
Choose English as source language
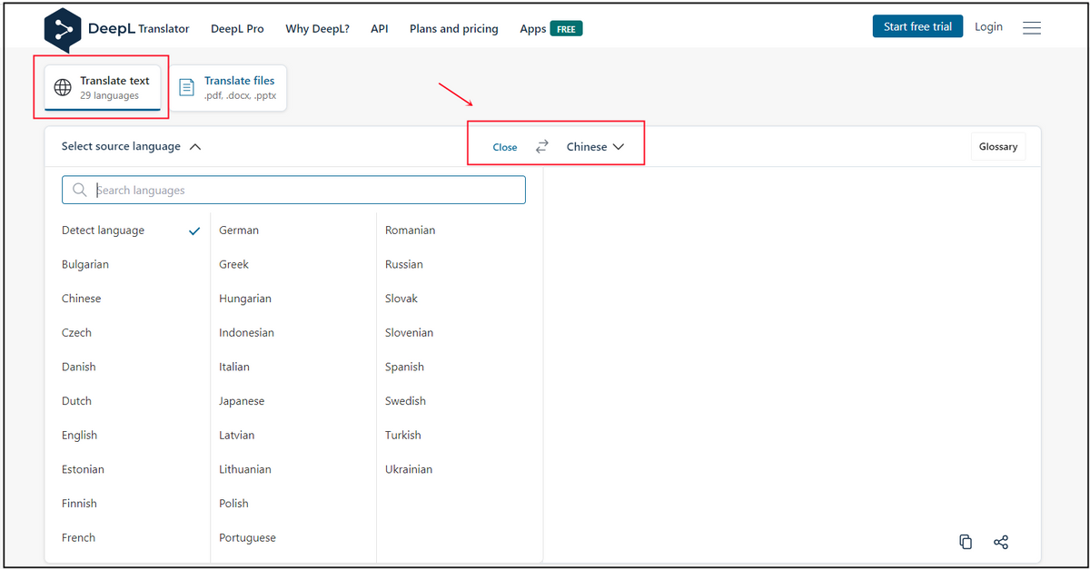point(79,435)
